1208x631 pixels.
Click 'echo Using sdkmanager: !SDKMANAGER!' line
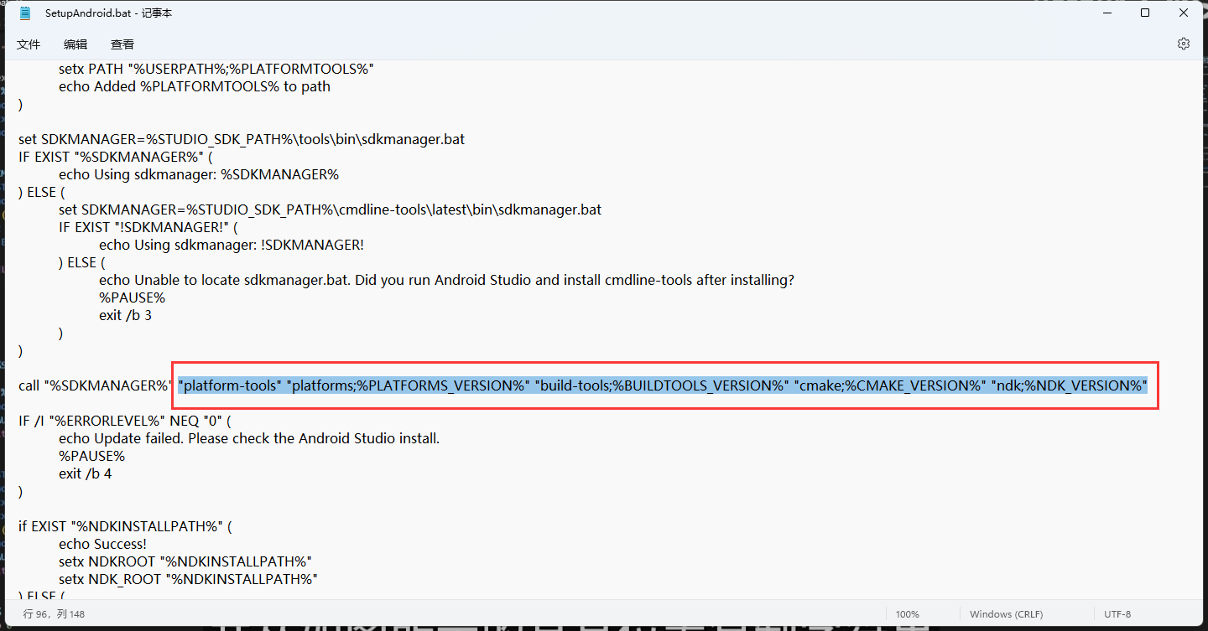click(232, 245)
